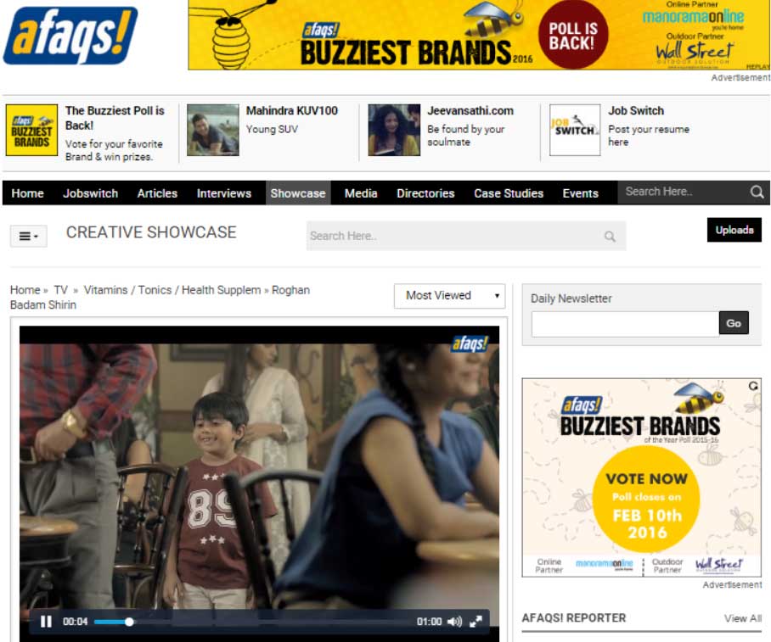Viewport: 771px width, 642px height.
Task: Click the CREATIVE SHOWCASE heading
Action: click(151, 232)
